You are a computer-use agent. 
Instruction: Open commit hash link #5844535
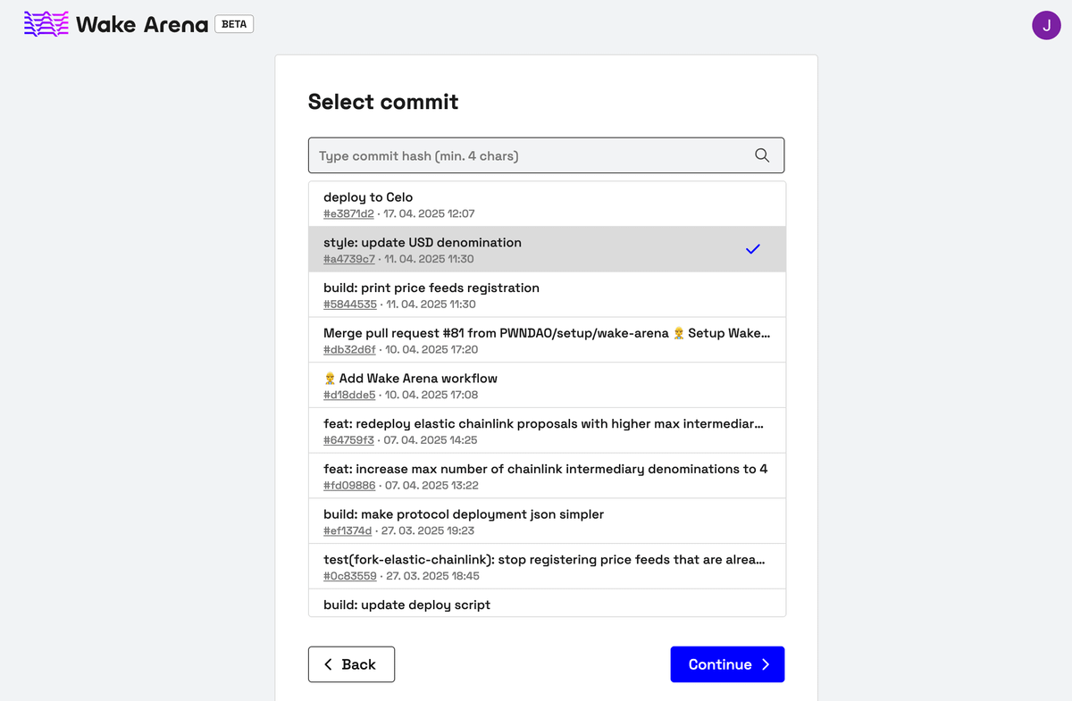pos(350,305)
